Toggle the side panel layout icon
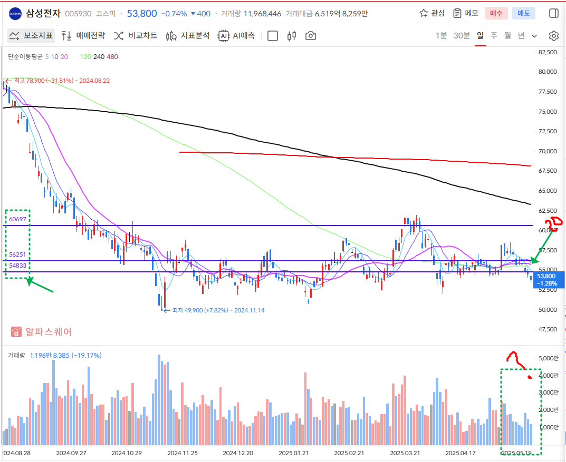This screenshot has width=566, height=462. point(554,13)
